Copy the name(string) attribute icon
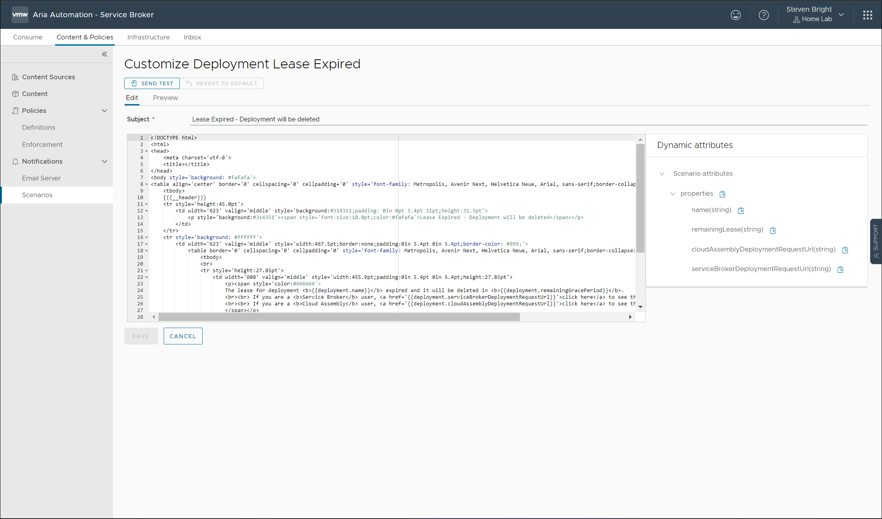The height and width of the screenshot is (519, 882). [x=741, y=210]
